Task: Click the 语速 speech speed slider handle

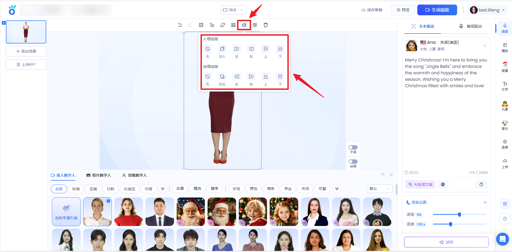Action: [451, 224]
